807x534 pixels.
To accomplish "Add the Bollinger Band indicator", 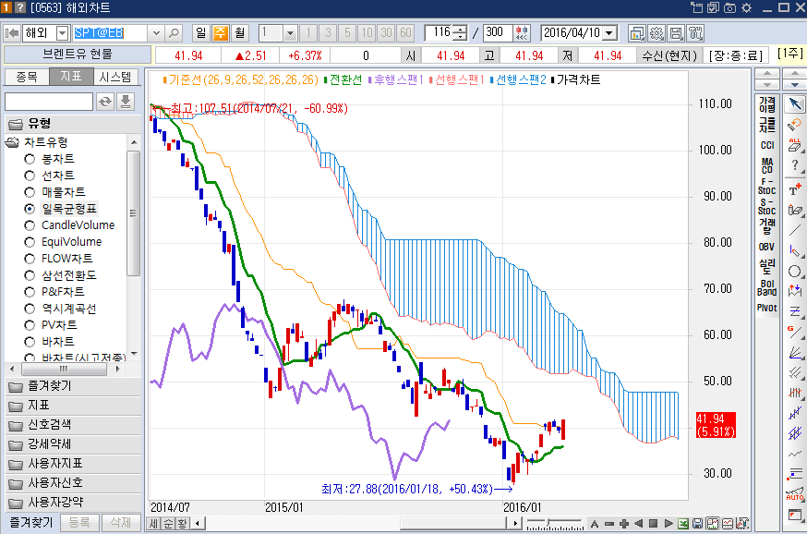I will (x=766, y=287).
